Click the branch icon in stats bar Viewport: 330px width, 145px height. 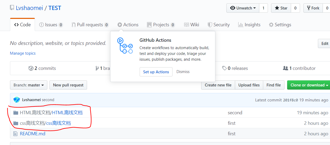click(97, 68)
